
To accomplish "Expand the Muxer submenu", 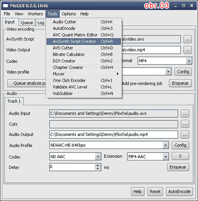I will [84, 74].
